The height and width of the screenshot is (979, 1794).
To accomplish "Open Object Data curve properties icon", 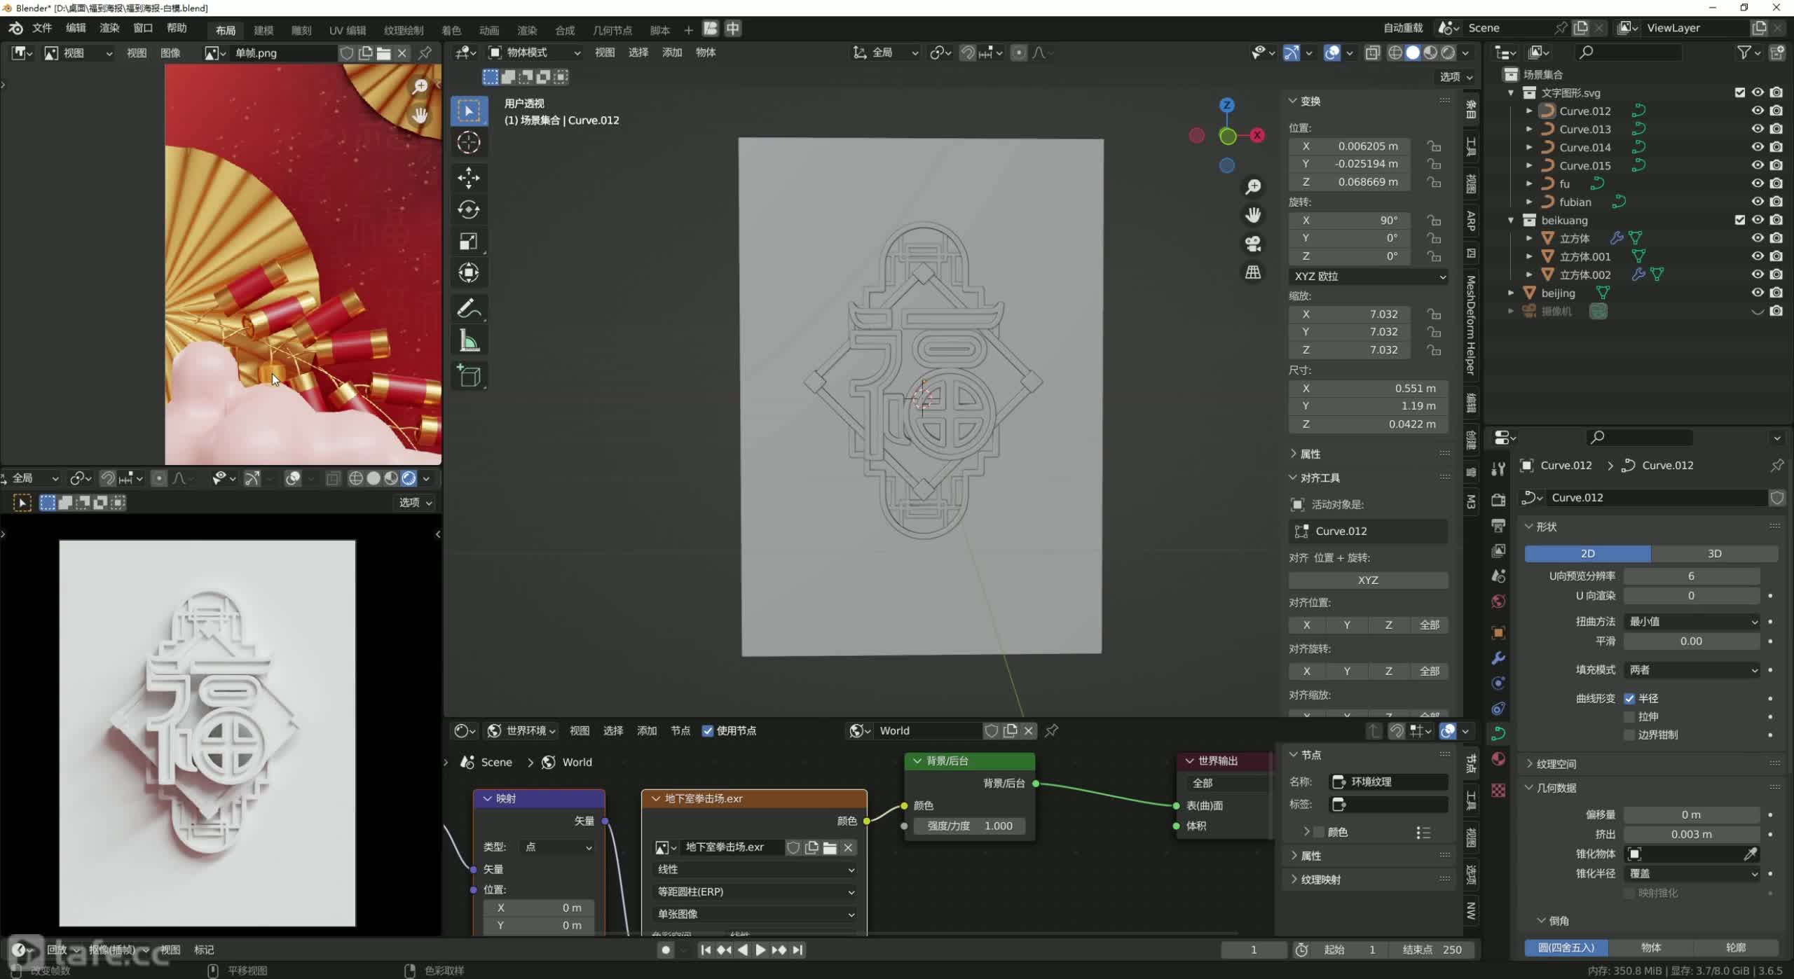I will [1498, 733].
